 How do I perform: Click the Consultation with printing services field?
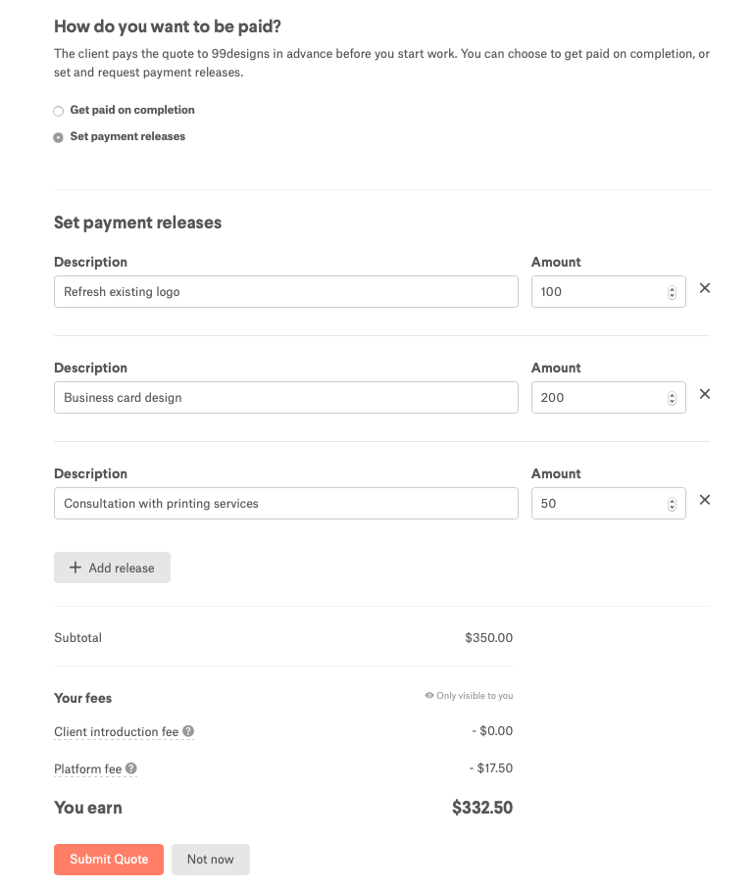point(285,504)
